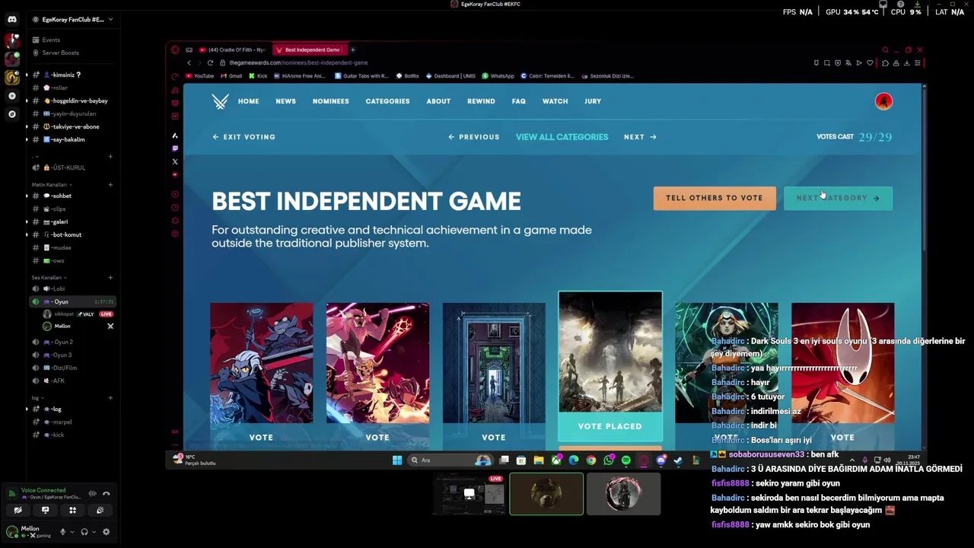974x548 pixels.
Task: Start Discord screen share button
Action: pos(45,511)
